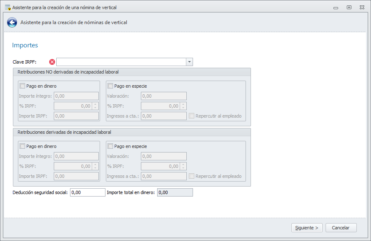This screenshot has height=241, width=371.
Task: Click the Importe total en dinero field
Action: 175,192
